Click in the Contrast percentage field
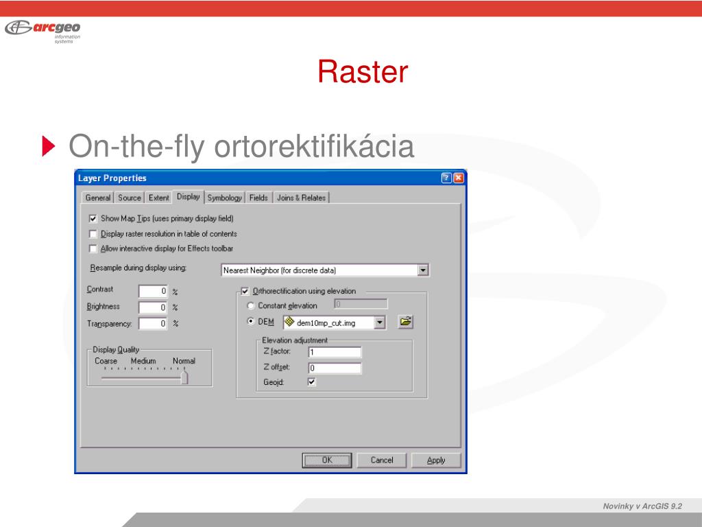The height and width of the screenshot is (527, 702). [x=153, y=291]
